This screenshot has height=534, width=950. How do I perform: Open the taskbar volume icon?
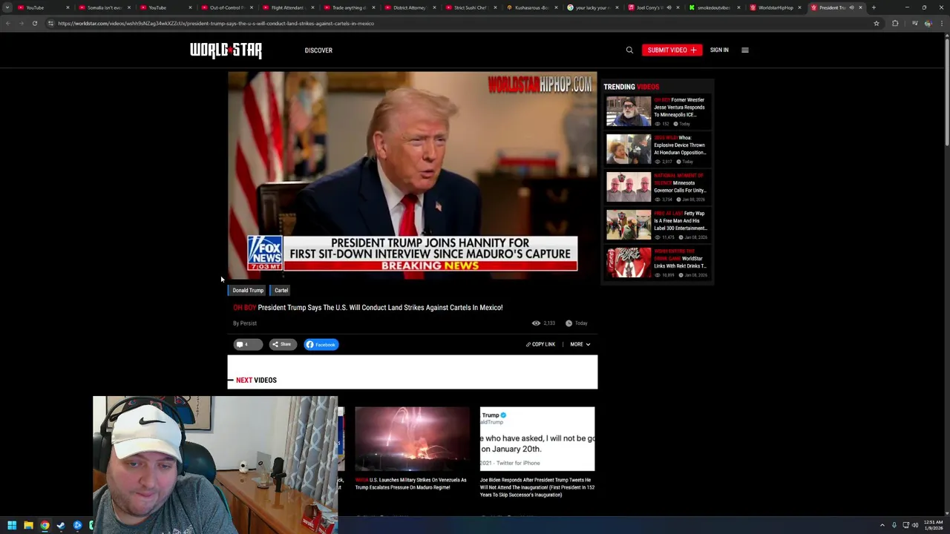click(x=914, y=525)
